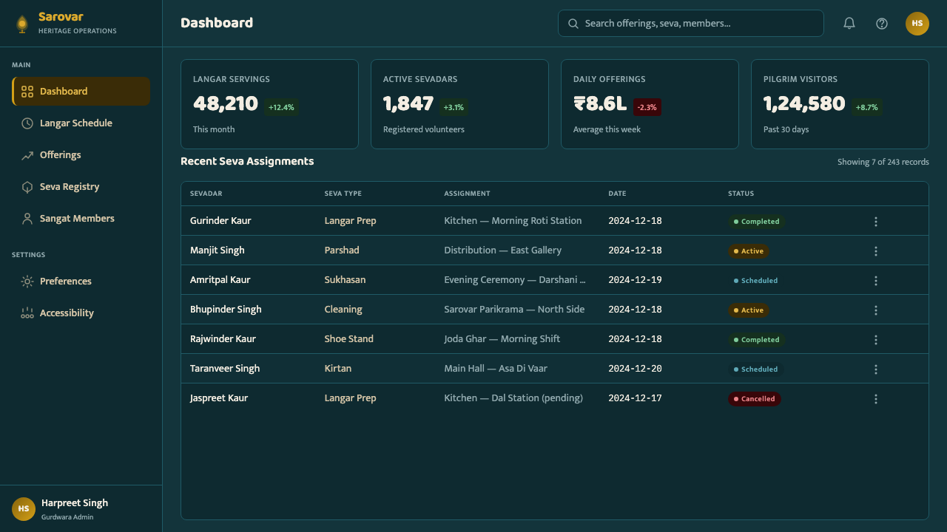947x532 pixels.
Task: Click the Accessibility sidebar icon
Action: click(x=27, y=313)
